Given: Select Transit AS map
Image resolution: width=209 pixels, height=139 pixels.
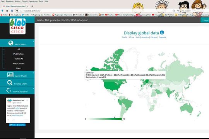Looking at the screenshot, I should (19, 59).
